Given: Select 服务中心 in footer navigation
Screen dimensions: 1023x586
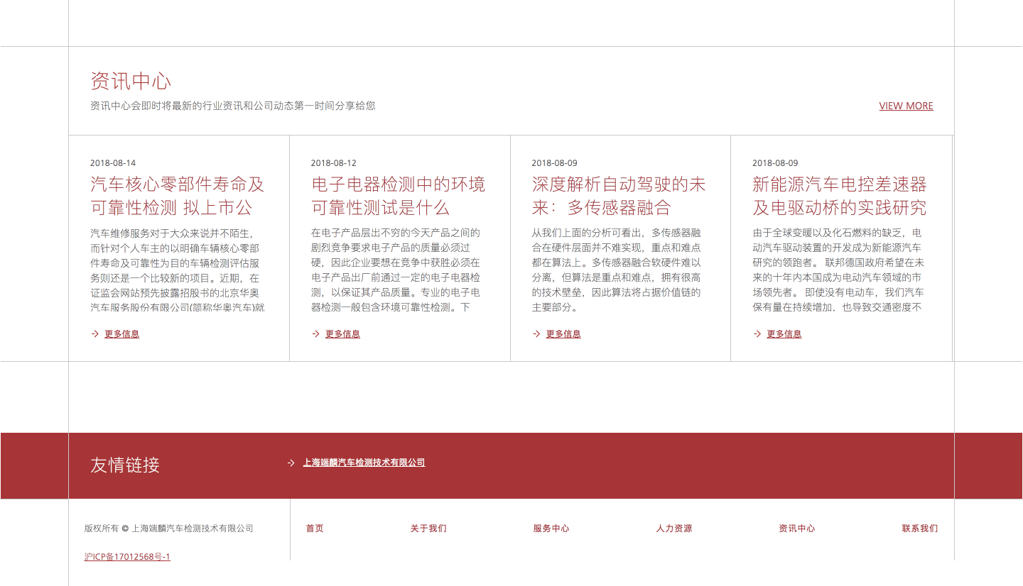Looking at the screenshot, I should click(551, 529).
